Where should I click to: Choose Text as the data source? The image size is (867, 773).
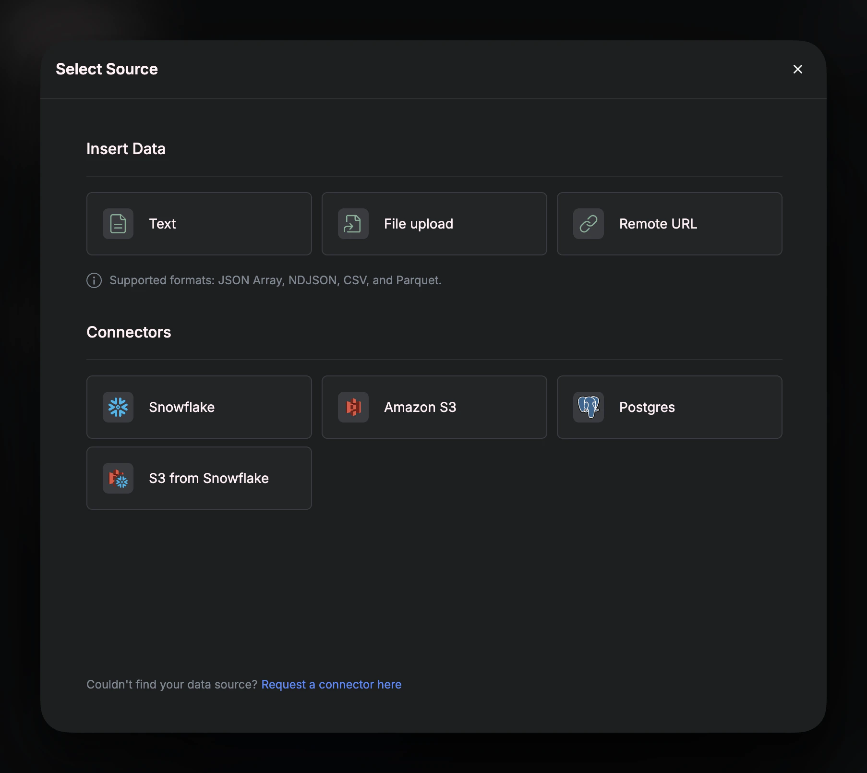[x=199, y=223]
